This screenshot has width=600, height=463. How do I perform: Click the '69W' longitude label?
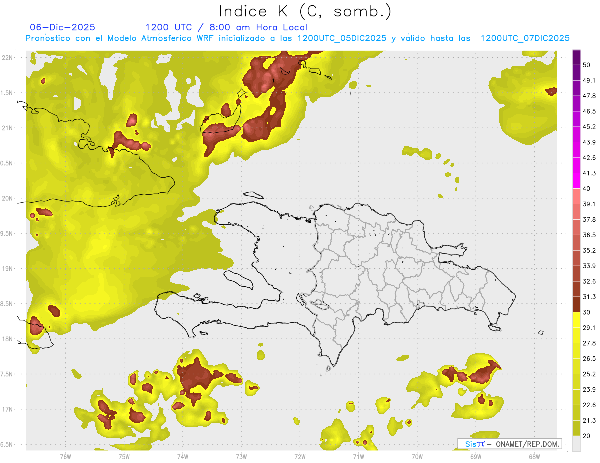[x=476, y=456]
